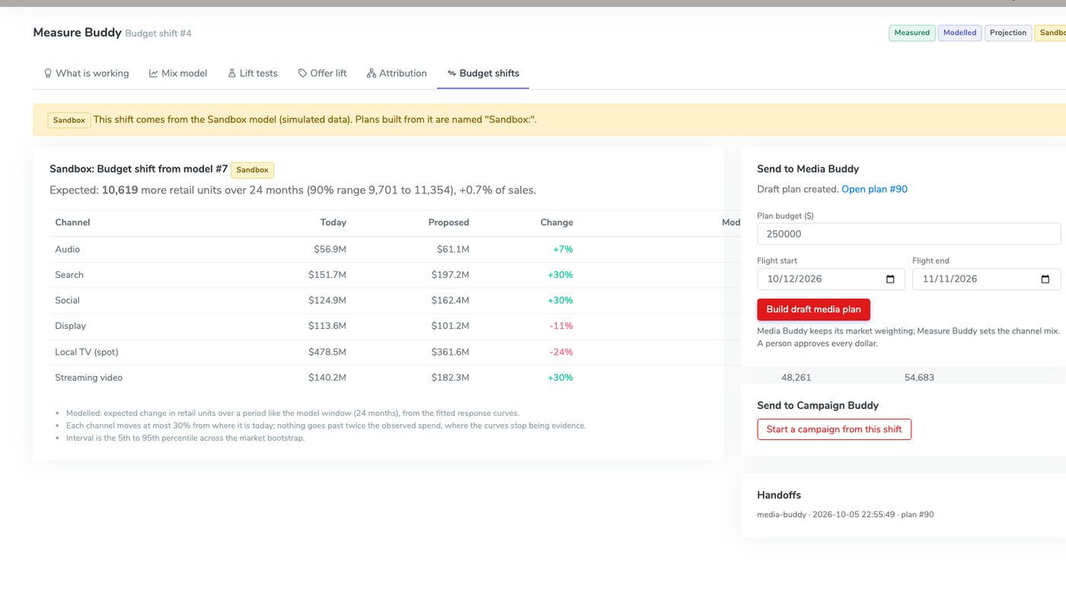1066x600 pixels.
Task: Click the diagram icon beside Attribution
Action: tap(372, 73)
